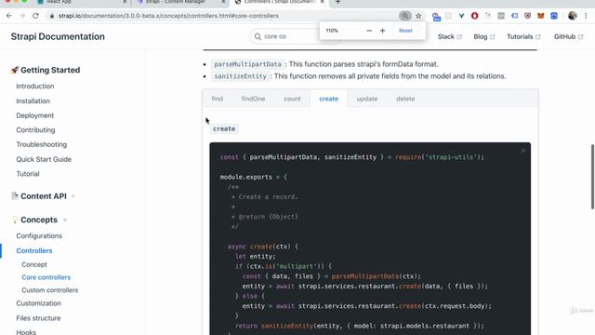The width and height of the screenshot is (595, 335).
Task: Click the site lock icon in address bar
Action: [x=52, y=16]
